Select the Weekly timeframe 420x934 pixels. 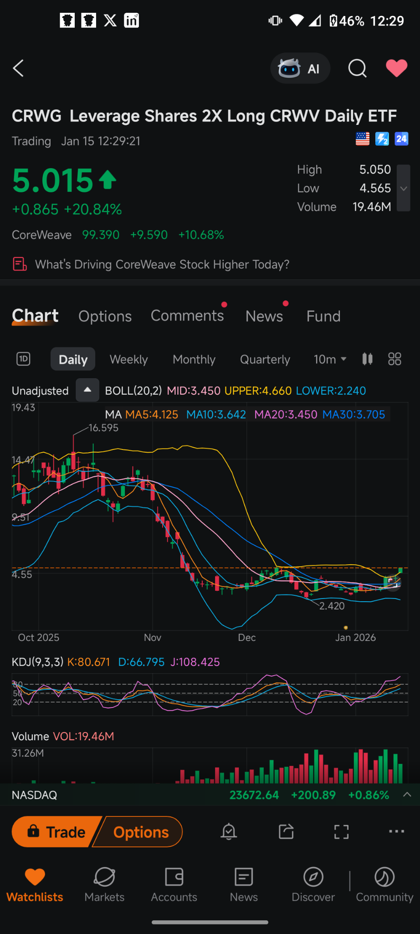click(129, 359)
